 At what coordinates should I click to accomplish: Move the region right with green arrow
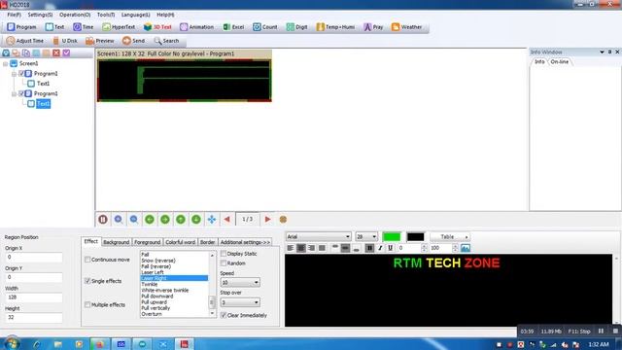165,219
